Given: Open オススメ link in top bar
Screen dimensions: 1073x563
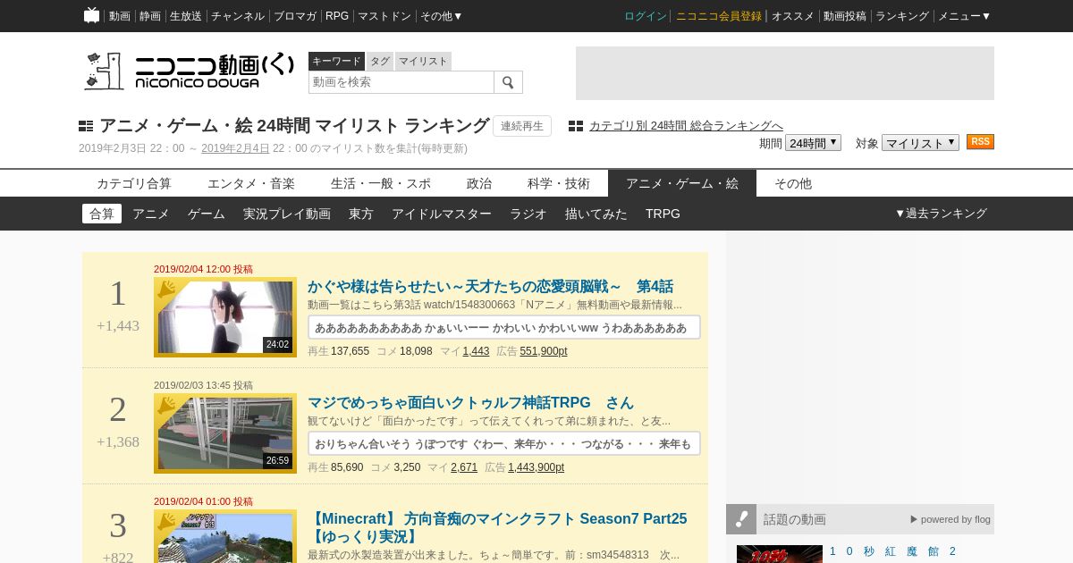Looking at the screenshot, I should pos(793,16).
